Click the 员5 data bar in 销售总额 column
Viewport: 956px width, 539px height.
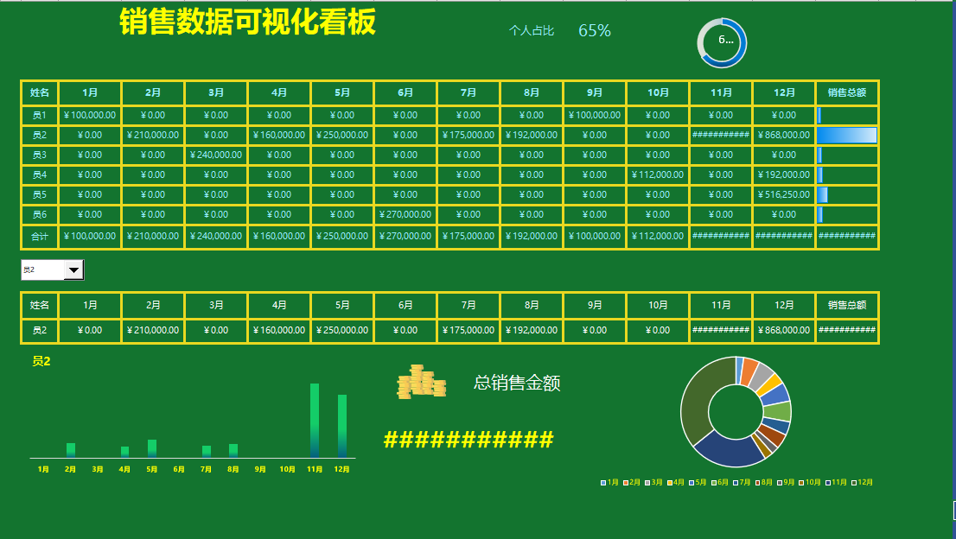tap(823, 195)
